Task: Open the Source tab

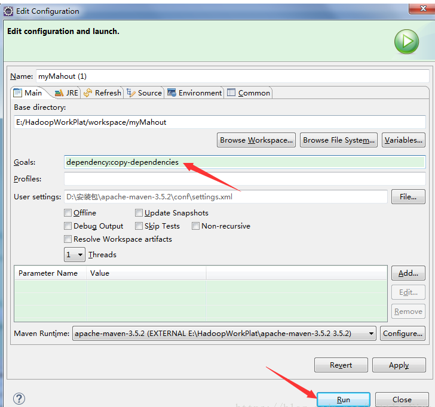Action: pyautogui.click(x=144, y=93)
